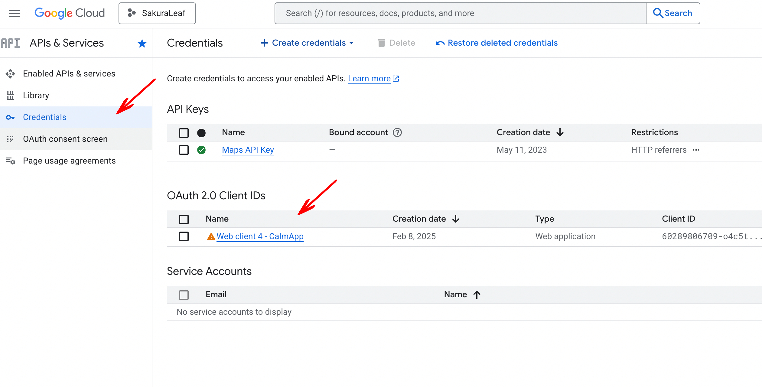The image size is (762, 387).
Task: Open the Library page
Action: pos(76,95)
